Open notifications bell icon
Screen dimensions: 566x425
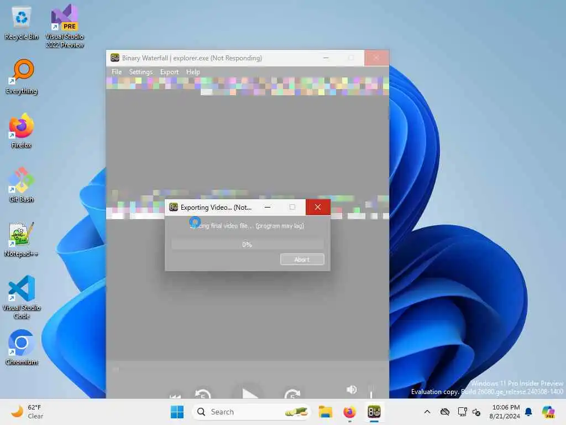point(528,412)
